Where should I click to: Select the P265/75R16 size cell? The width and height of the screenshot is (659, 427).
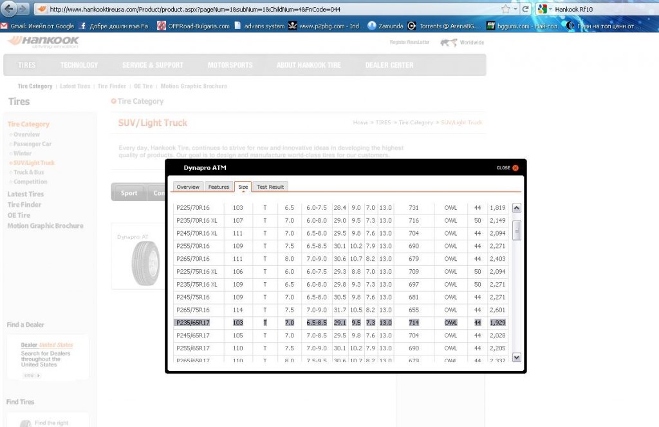(x=198, y=310)
